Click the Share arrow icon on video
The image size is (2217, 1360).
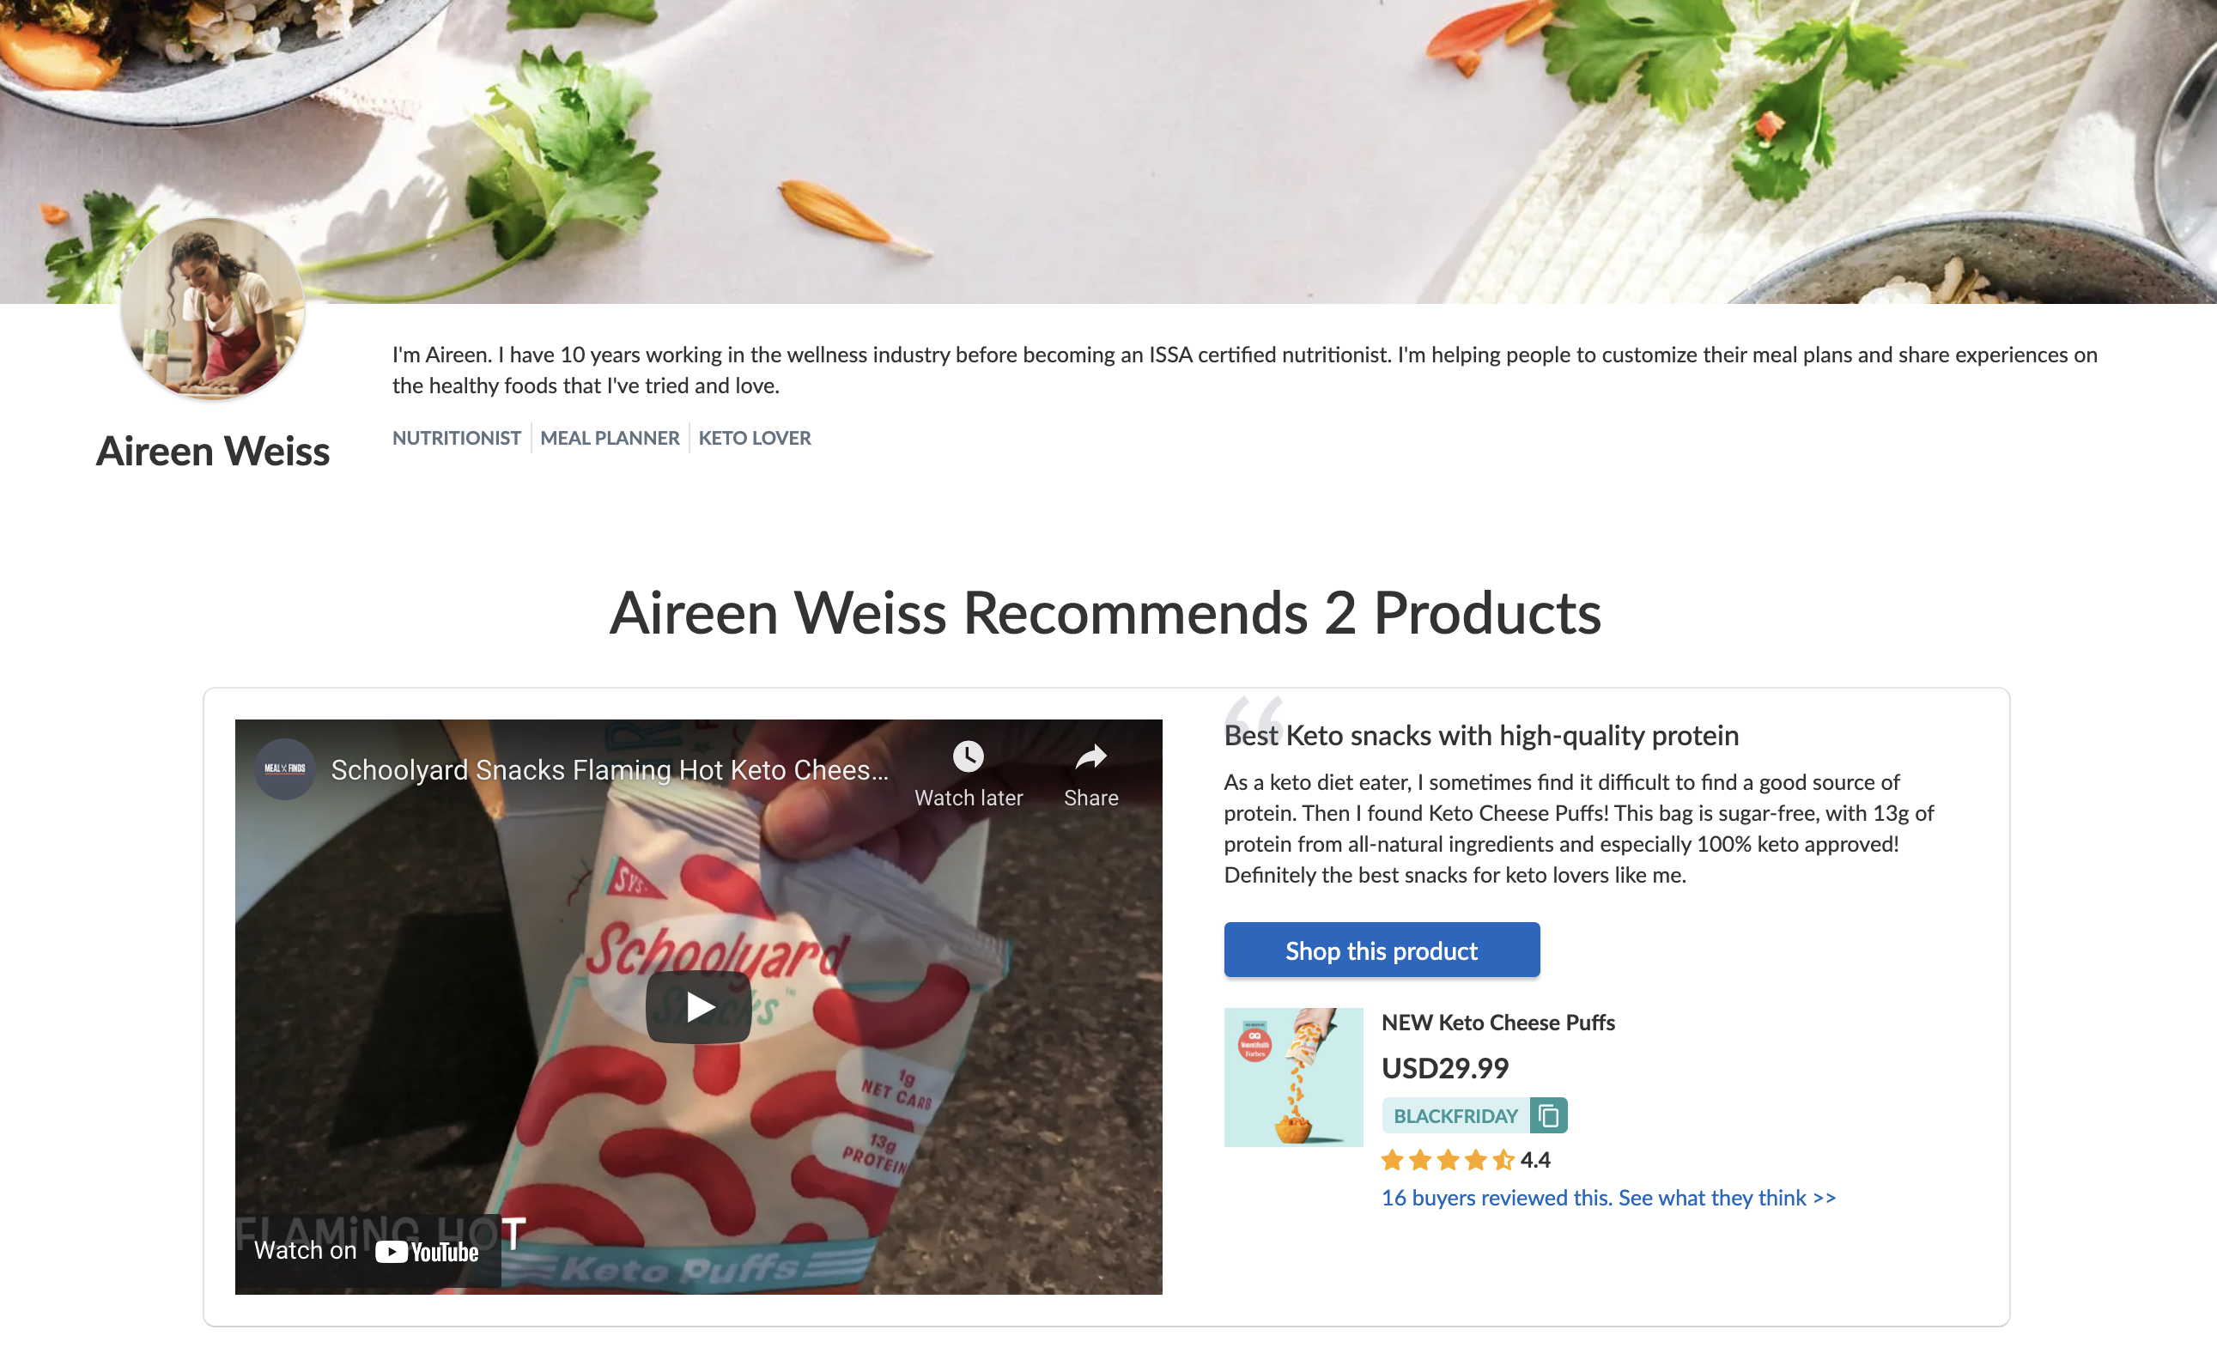[x=1090, y=756]
